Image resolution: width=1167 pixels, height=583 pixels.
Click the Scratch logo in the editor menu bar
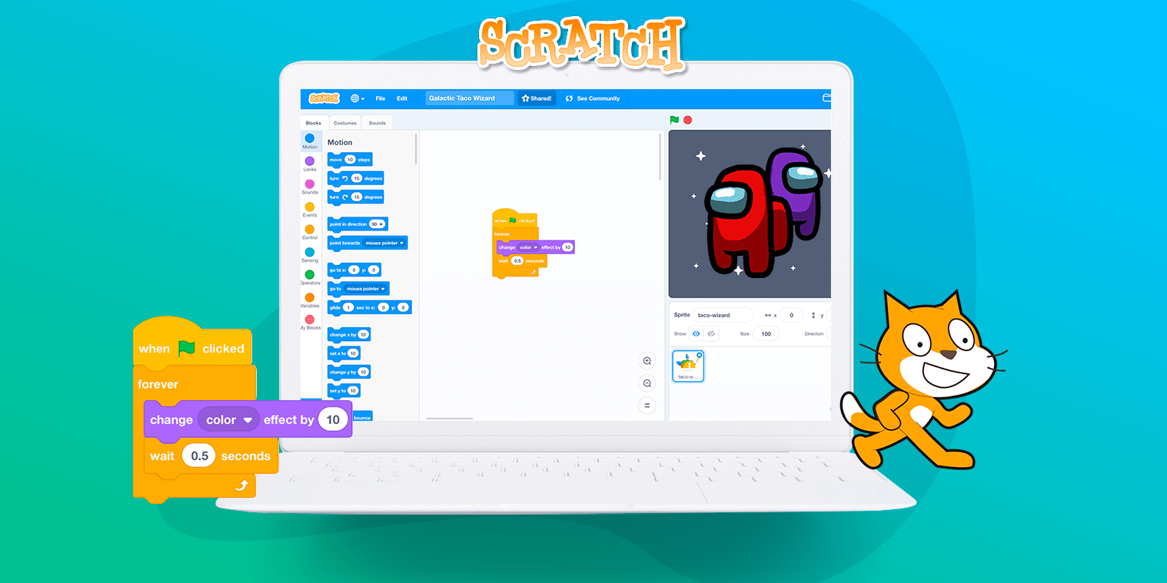[324, 98]
